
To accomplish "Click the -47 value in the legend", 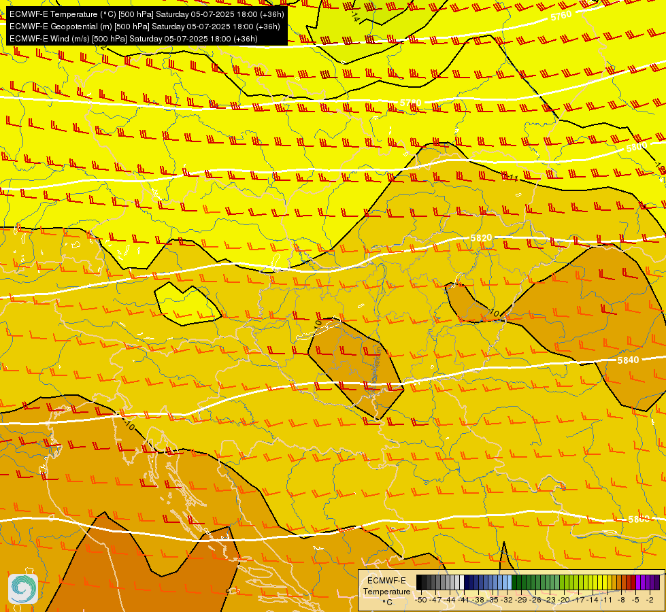I will click(435, 600).
